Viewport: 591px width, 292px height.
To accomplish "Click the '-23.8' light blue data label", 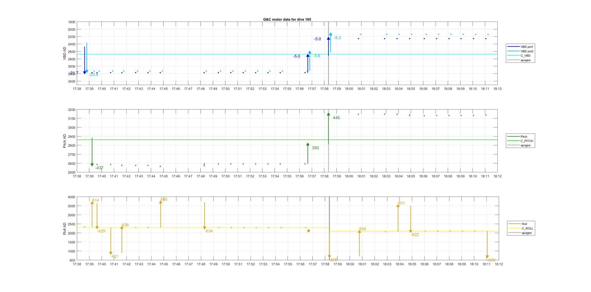I will coord(93,75).
